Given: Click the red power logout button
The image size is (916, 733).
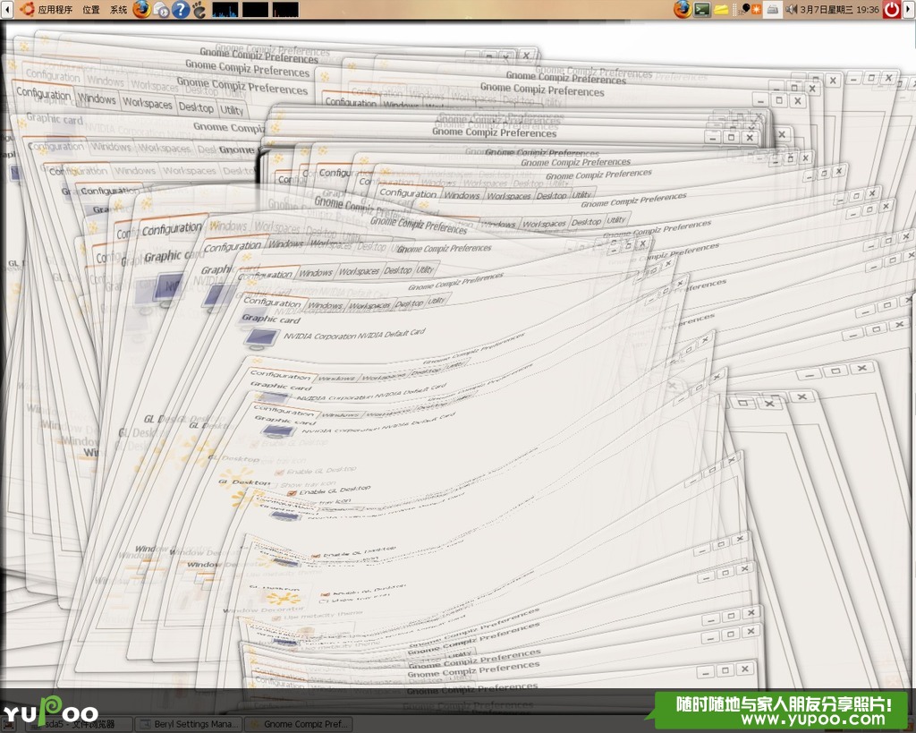Looking at the screenshot, I should pos(892,9).
